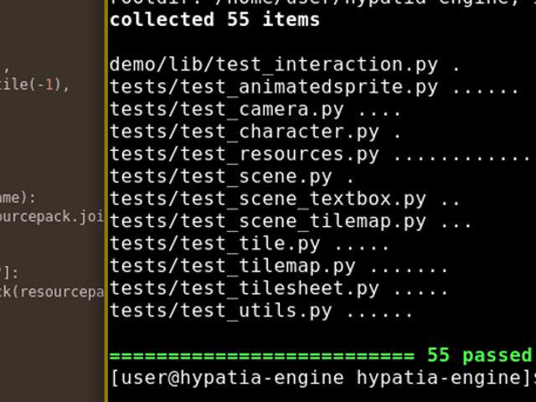The image size is (536, 402).
Task: Click the "collected 55 items" line
Action: coord(214,19)
